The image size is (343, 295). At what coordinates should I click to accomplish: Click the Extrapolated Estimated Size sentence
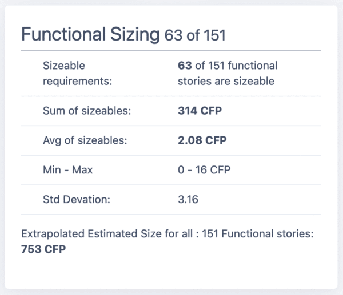coord(167,233)
